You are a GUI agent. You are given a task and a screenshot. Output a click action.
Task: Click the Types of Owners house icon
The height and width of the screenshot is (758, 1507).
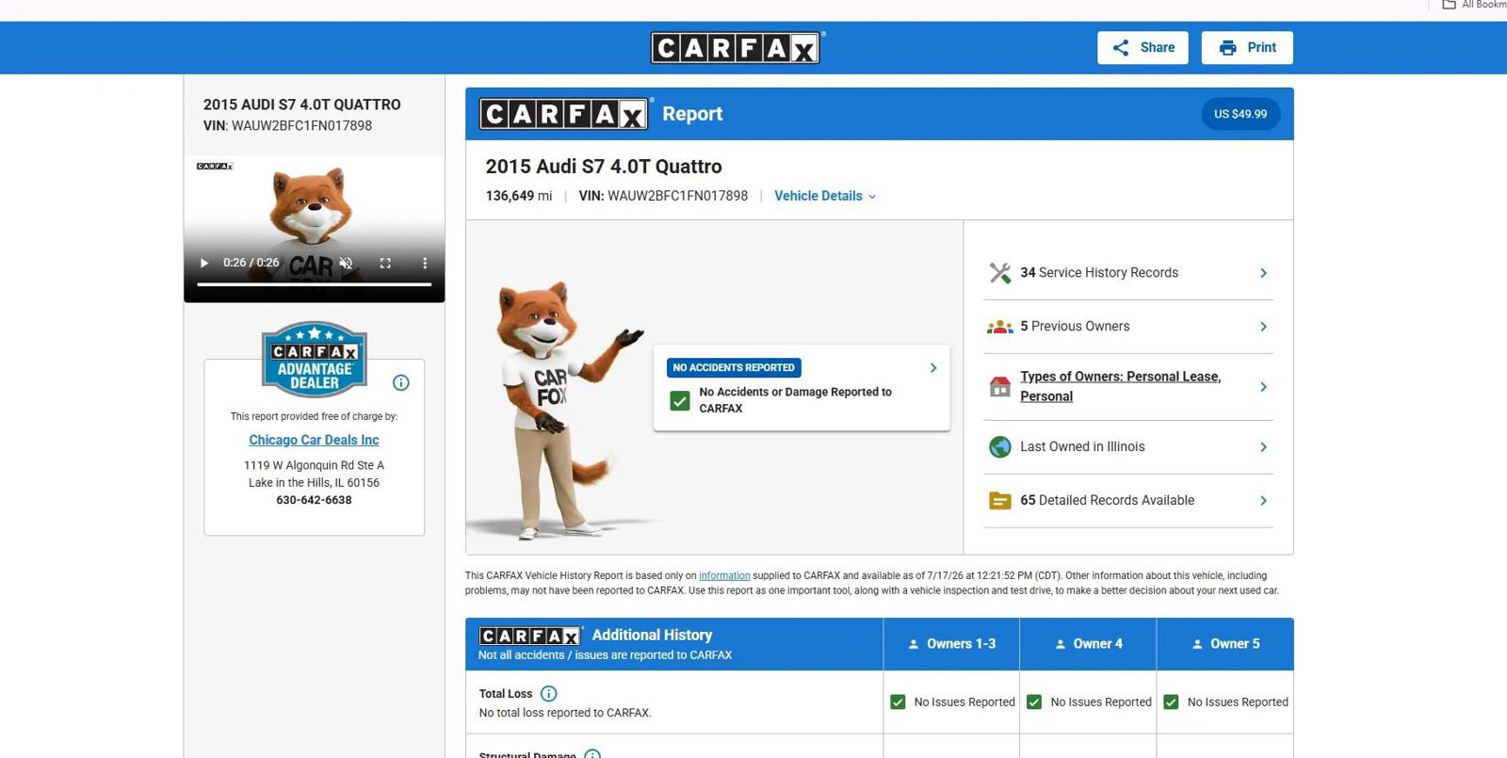pyautogui.click(x=1000, y=386)
